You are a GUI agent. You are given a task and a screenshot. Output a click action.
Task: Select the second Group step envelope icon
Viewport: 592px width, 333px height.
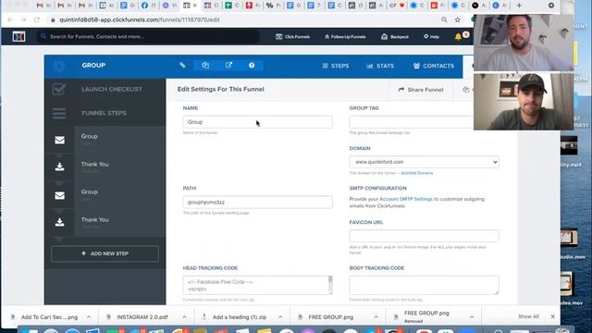(59, 195)
